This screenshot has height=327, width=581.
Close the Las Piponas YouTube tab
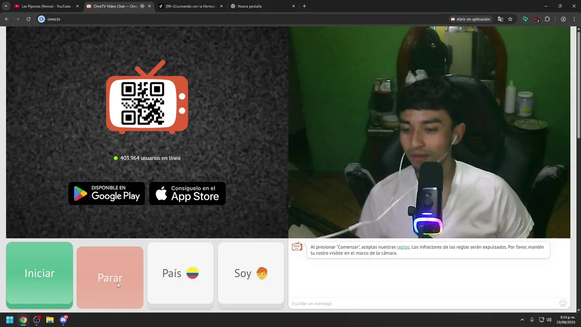[x=77, y=6]
